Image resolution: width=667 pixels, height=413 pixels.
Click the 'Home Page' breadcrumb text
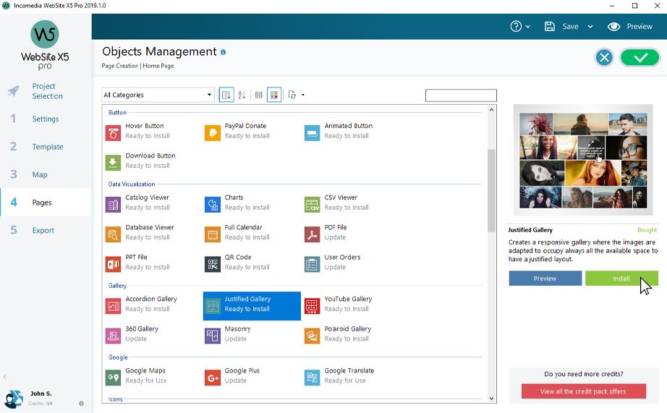coord(158,66)
